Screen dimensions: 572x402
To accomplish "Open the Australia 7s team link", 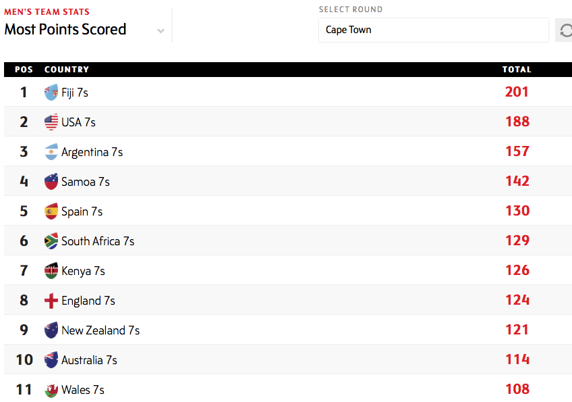I will 89,360.
